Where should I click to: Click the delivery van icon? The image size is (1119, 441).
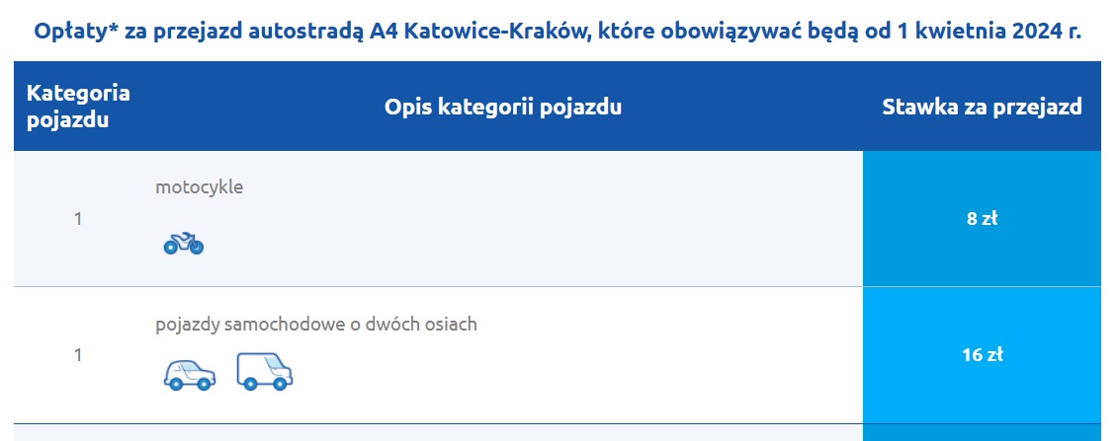[265, 371]
